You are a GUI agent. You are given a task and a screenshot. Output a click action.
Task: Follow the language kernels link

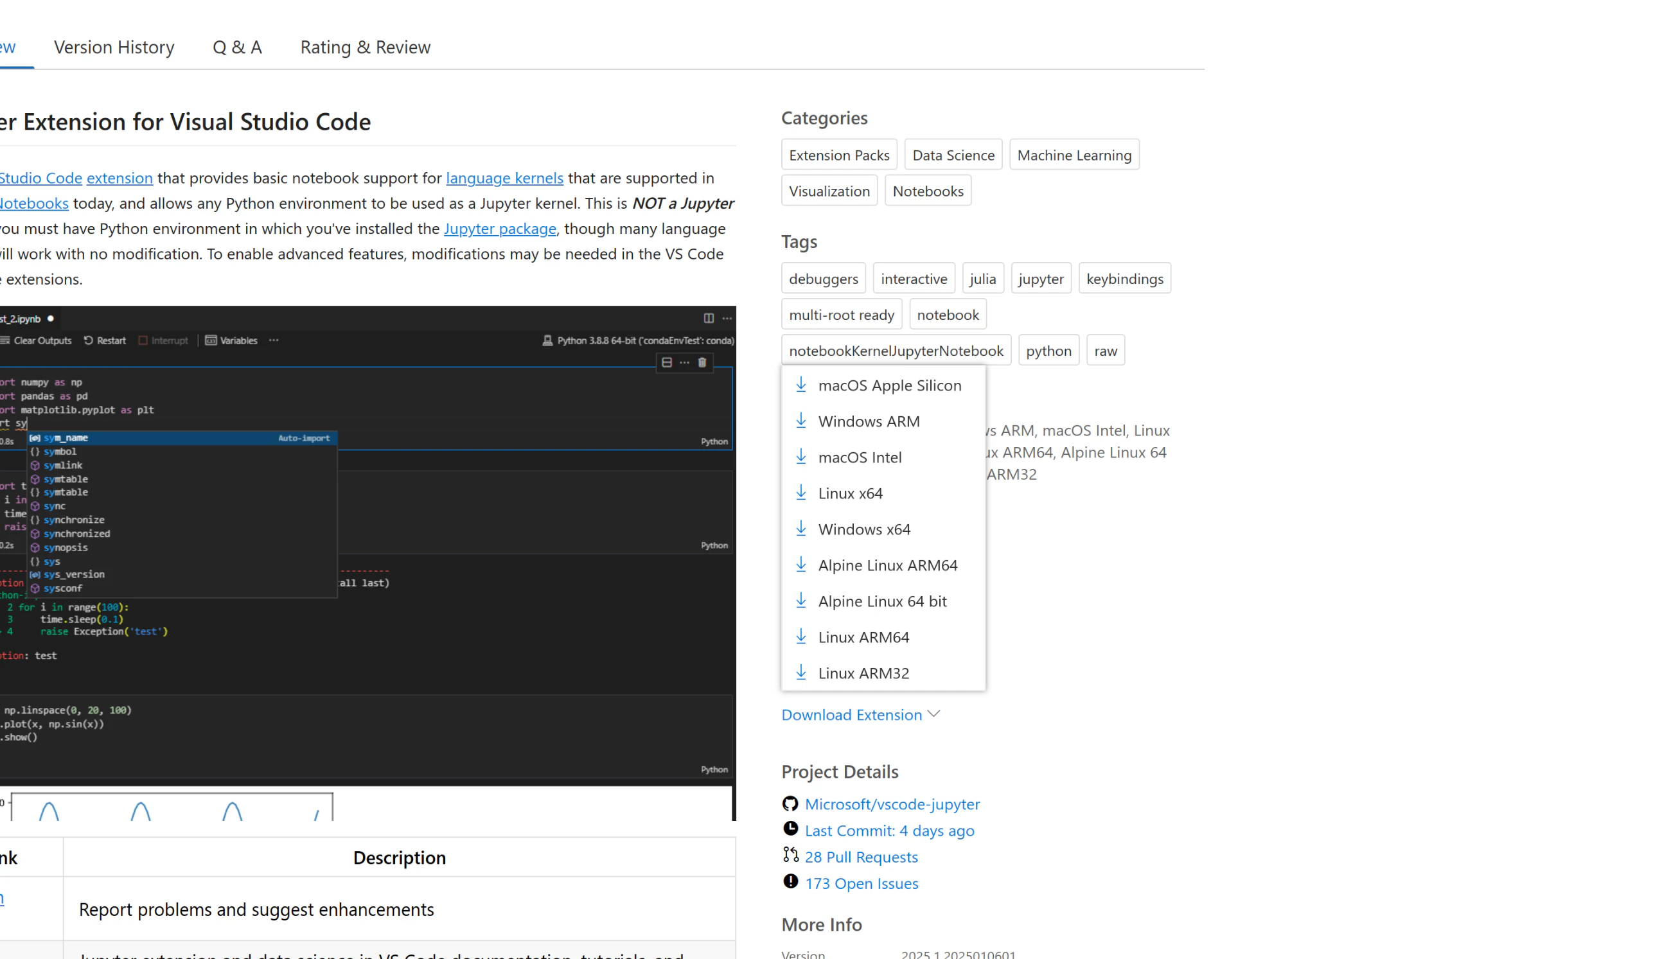504,178
